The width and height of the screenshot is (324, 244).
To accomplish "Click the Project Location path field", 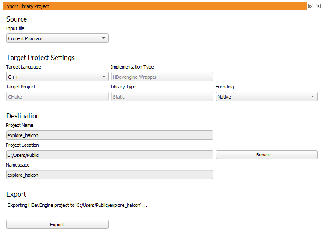I will click(x=109, y=155).
